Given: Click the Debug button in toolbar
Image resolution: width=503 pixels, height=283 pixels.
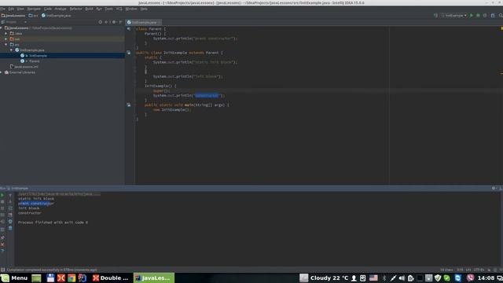Looking at the screenshot, I should 478,16.
